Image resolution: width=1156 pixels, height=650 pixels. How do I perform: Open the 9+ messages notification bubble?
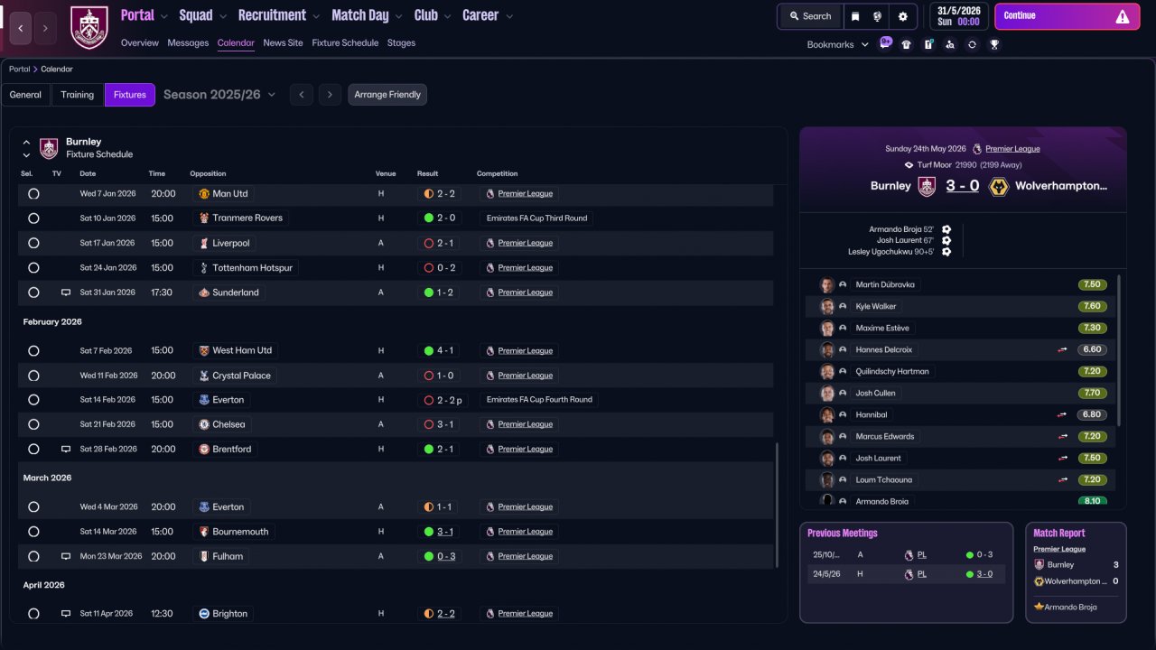(886, 42)
